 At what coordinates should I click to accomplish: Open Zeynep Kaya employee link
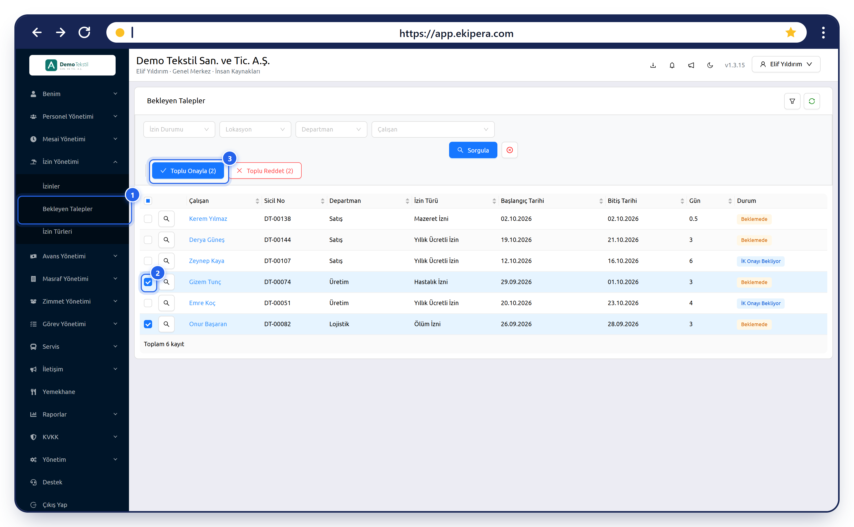click(206, 261)
